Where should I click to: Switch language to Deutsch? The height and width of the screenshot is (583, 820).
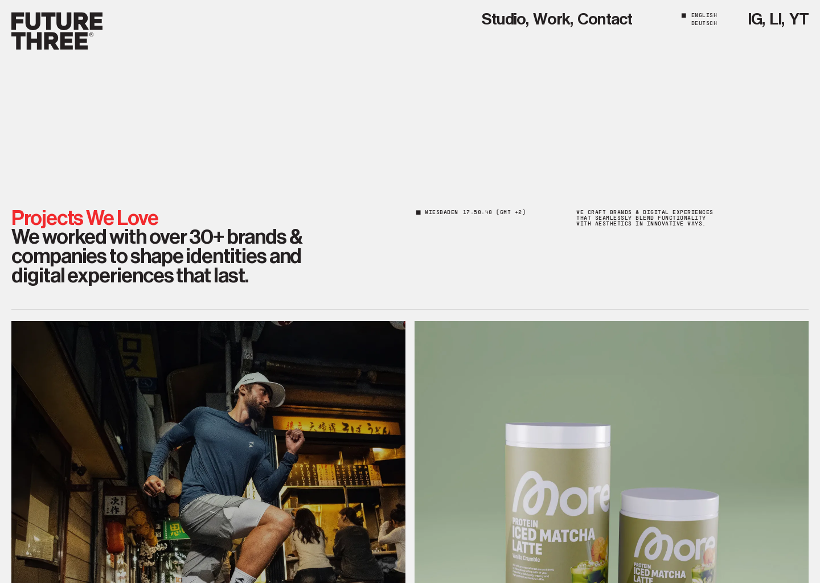(x=704, y=23)
